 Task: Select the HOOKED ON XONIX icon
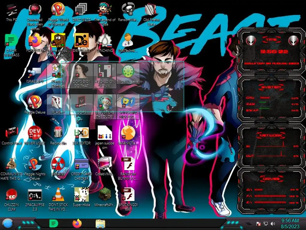coord(105,76)
